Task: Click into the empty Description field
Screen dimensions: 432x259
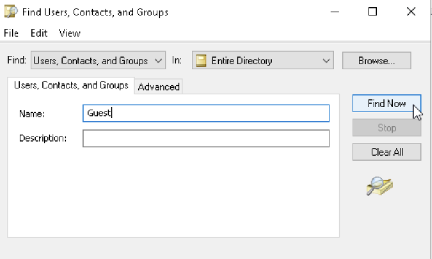Action: (x=206, y=138)
